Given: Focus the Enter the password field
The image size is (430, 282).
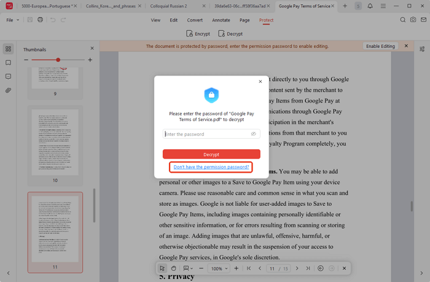Looking at the screenshot, I should click(206, 134).
